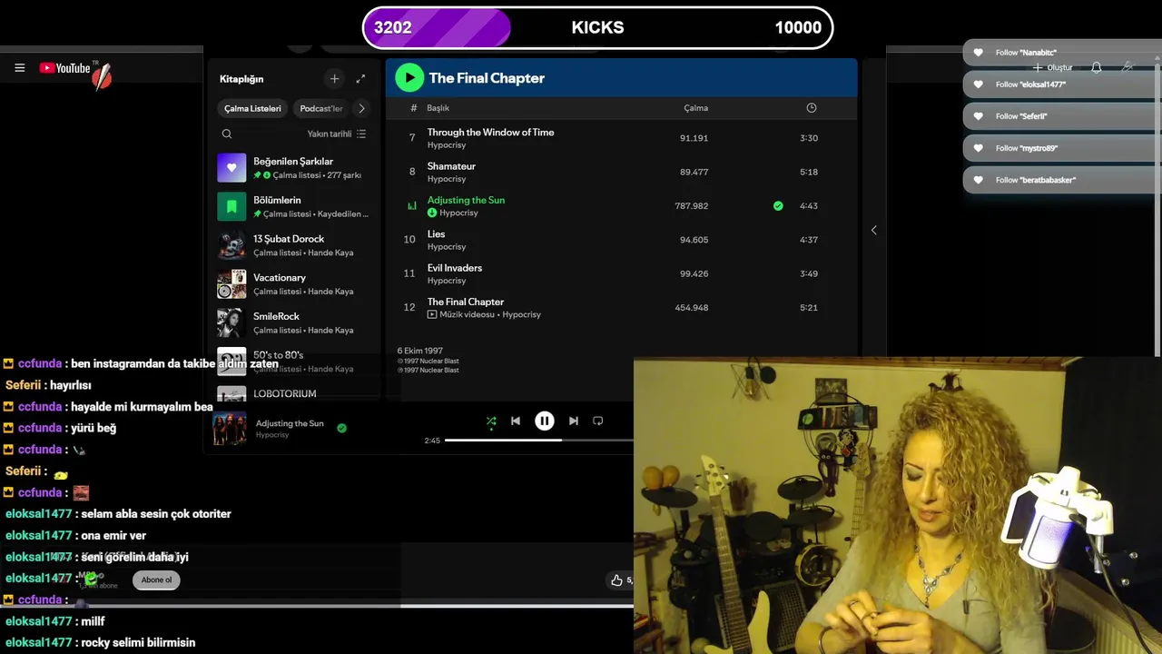The height and width of the screenshot is (654, 1162).
Task: Like the YouTube video with thumbs-up
Action: (x=617, y=580)
